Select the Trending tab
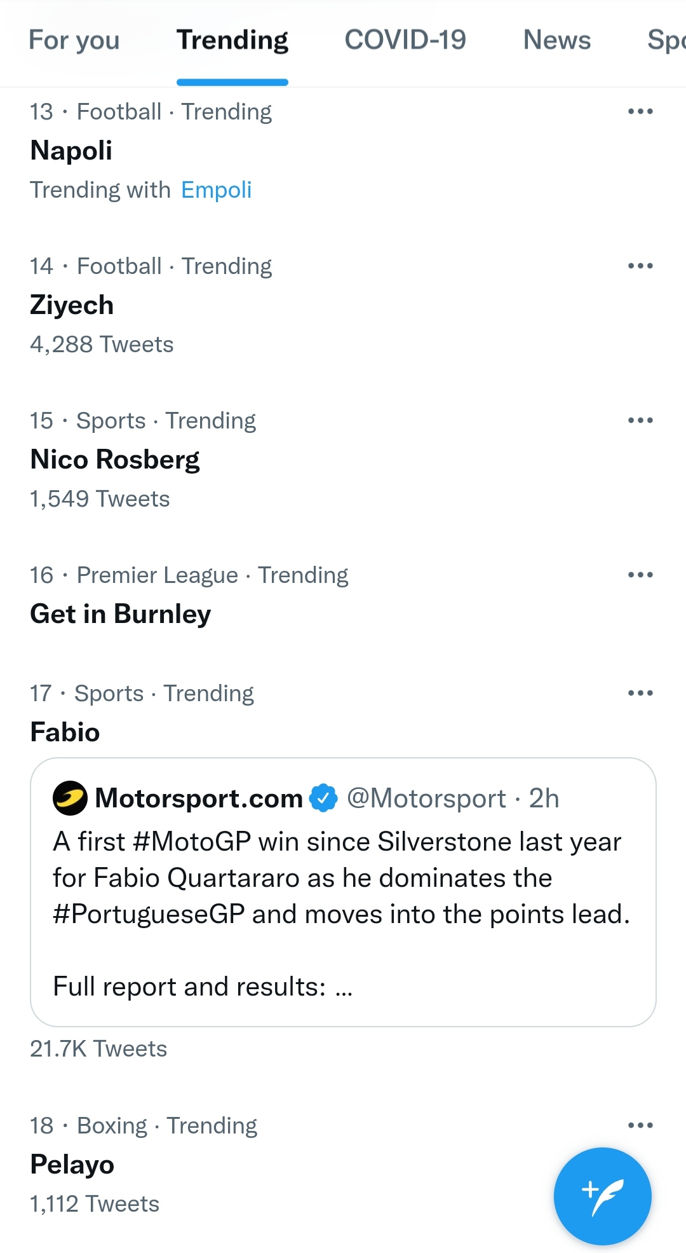The height and width of the screenshot is (1253, 686). pos(232,41)
